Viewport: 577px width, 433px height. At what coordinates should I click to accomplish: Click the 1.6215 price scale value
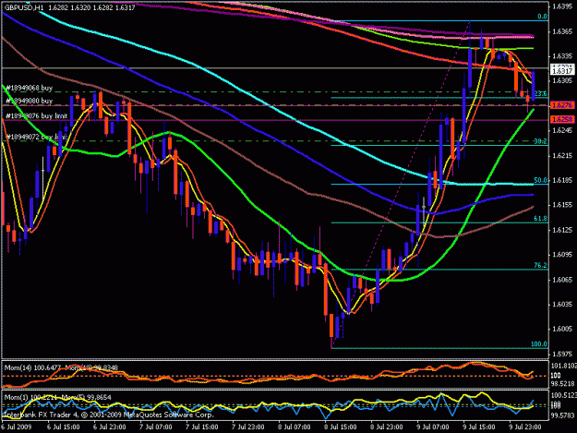pyautogui.click(x=562, y=156)
